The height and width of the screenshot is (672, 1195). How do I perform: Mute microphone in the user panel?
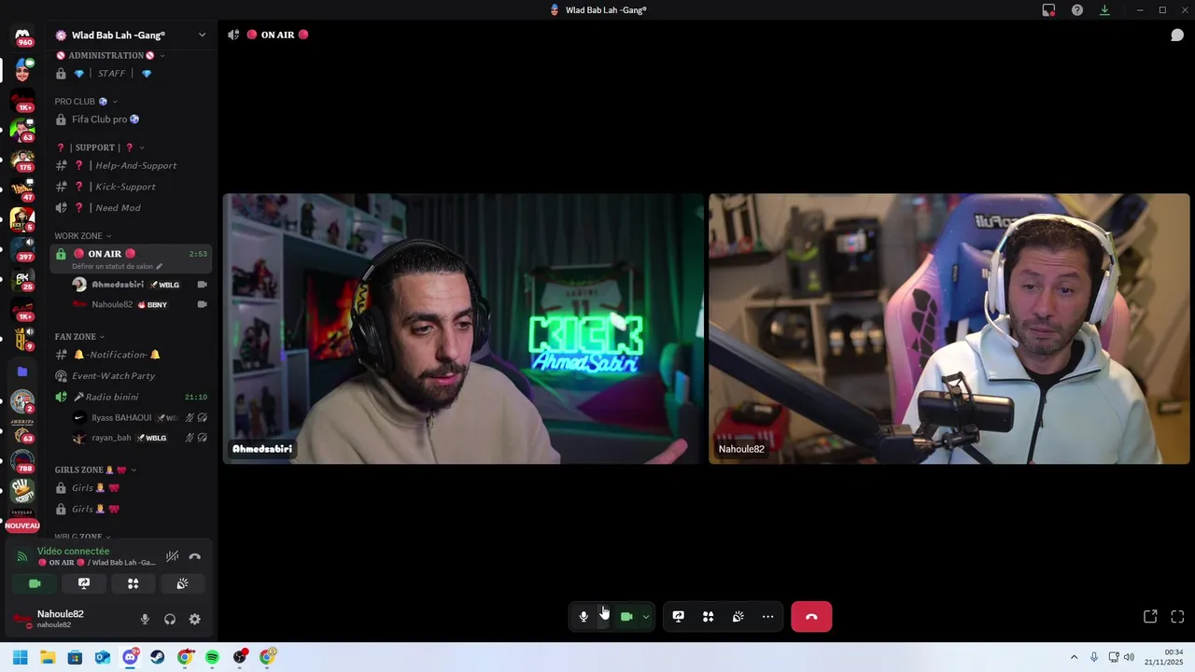click(145, 619)
